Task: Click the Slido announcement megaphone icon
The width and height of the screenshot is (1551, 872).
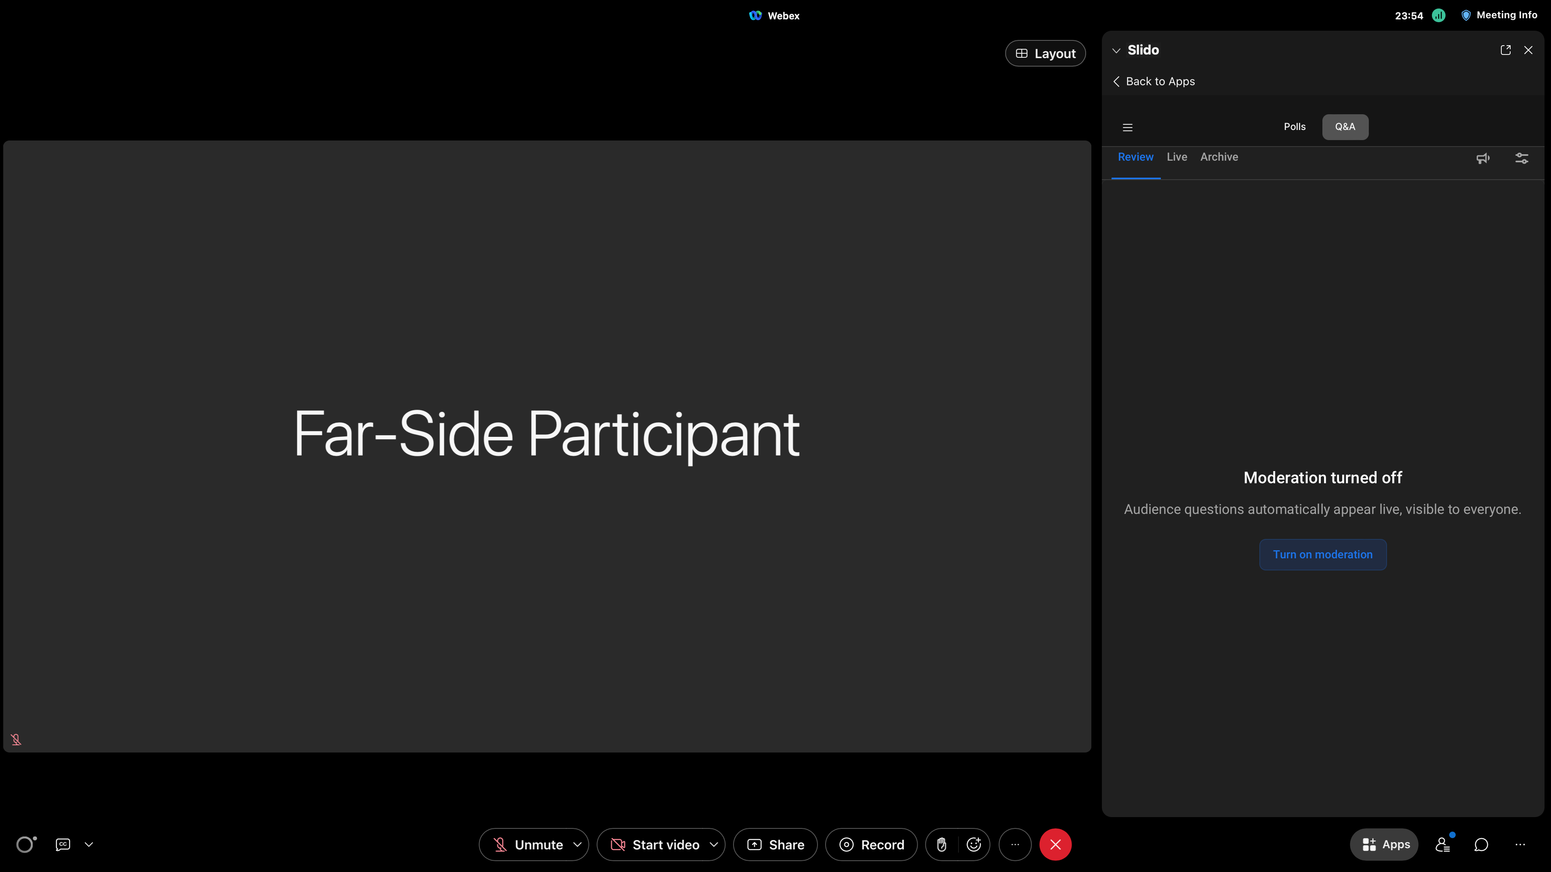Action: click(1482, 158)
